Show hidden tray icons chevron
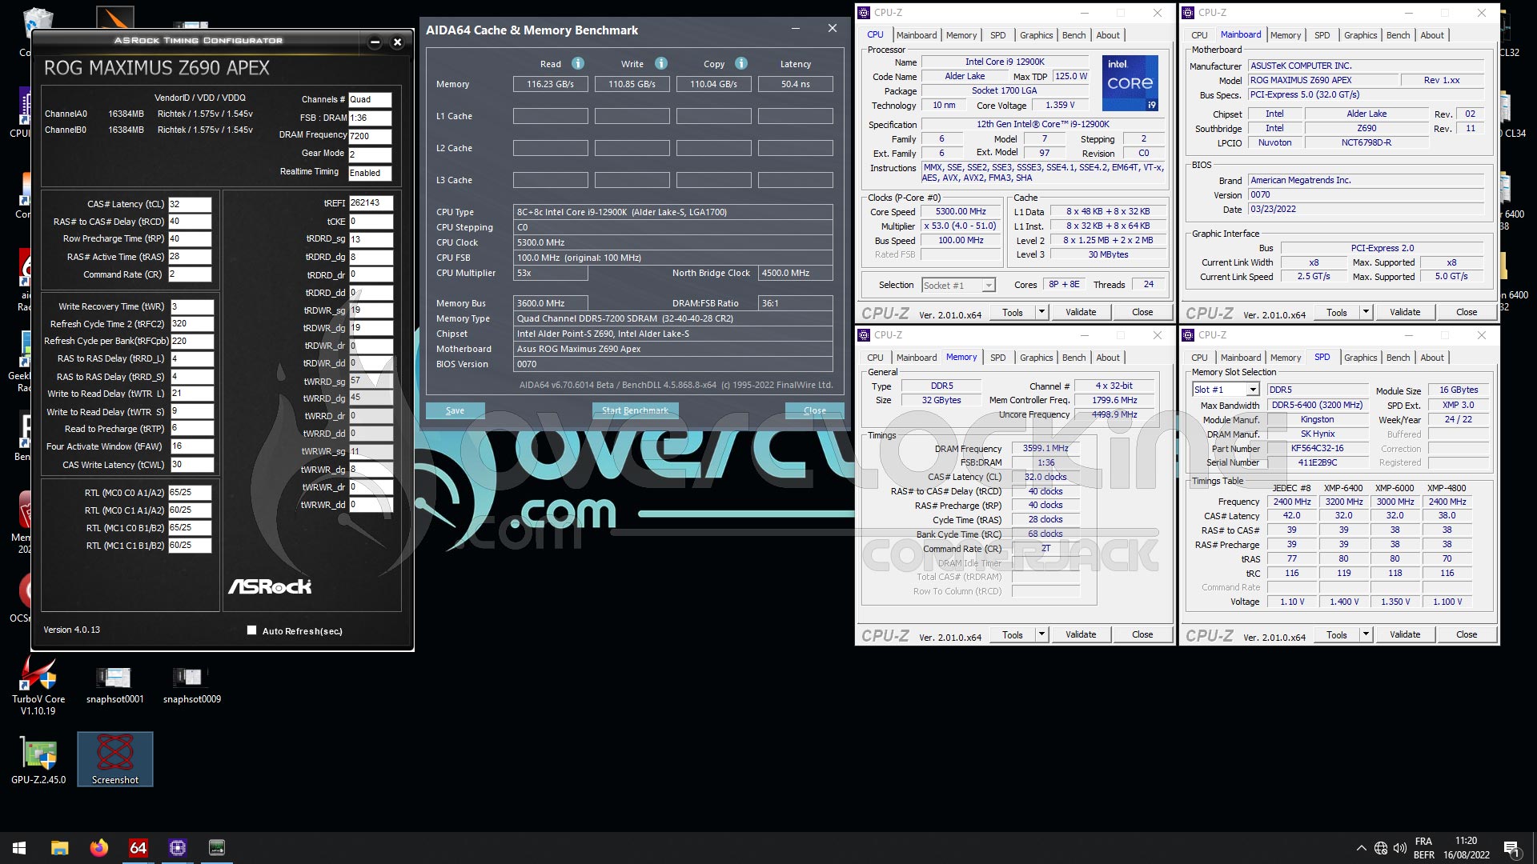The height and width of the screenshot is (864, 1537). pos(1362,848)
